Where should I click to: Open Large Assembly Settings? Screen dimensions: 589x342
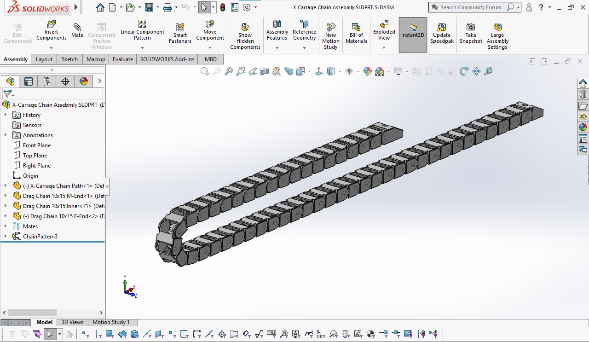coord(497,36)
